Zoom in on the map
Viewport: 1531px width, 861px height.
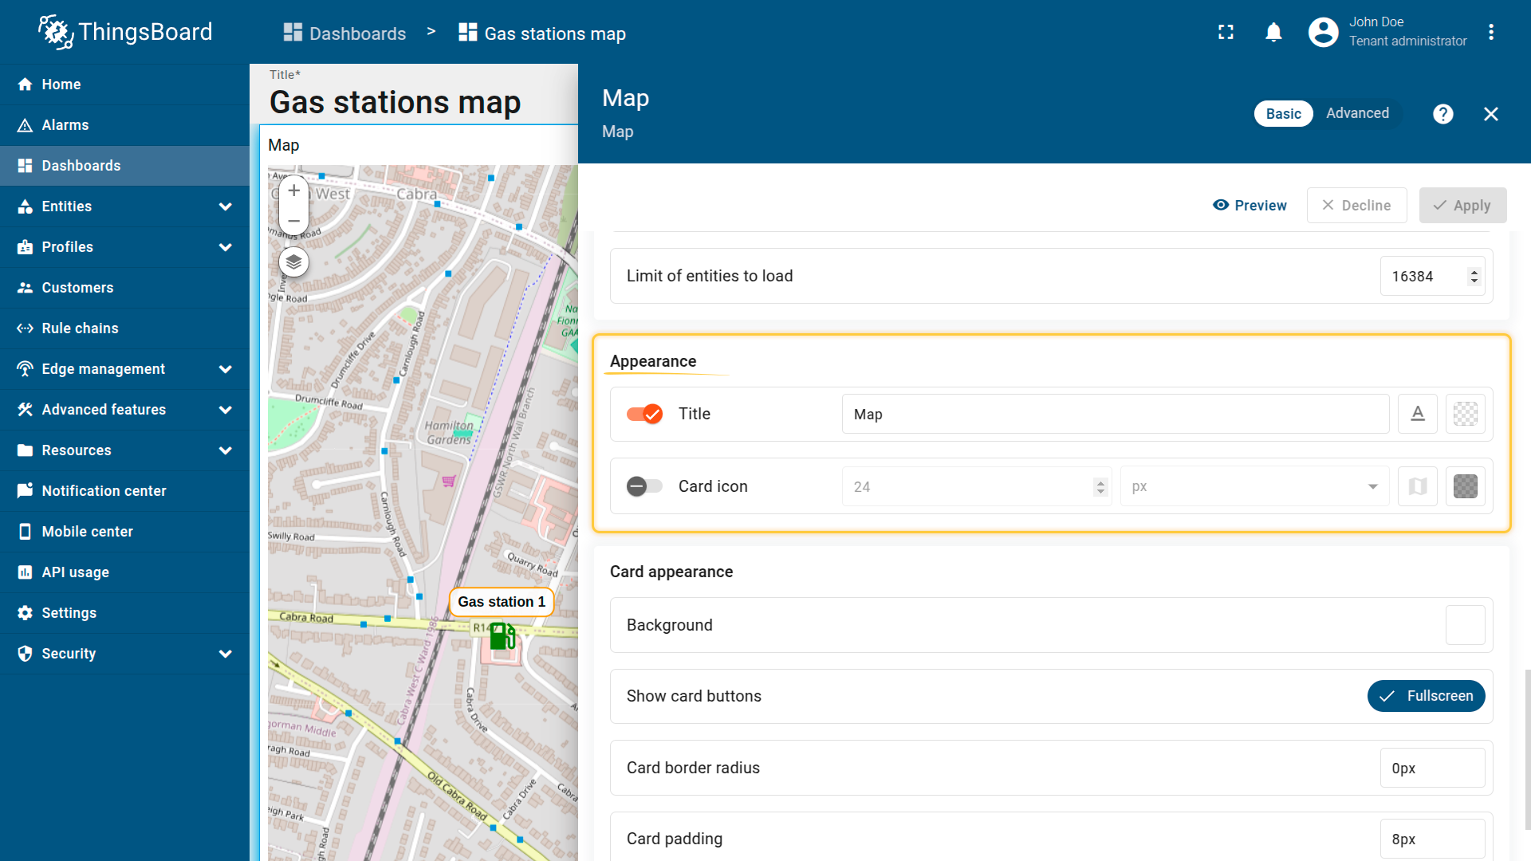tap(293, 191)
